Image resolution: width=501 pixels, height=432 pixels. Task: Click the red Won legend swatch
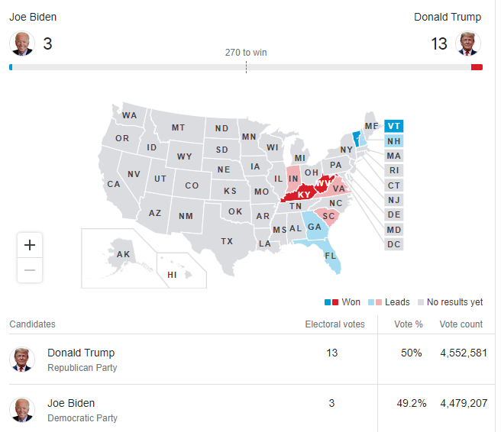335,302
